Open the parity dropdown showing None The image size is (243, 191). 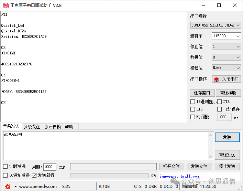[x=226, y=68]
